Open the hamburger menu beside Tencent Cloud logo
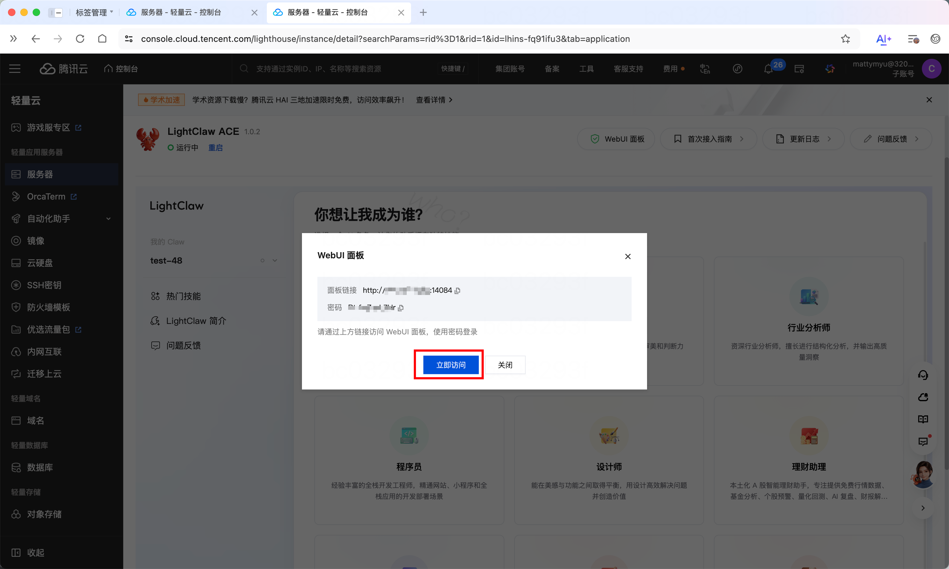This screenshot has width=949, height=569. coord(14,69)
